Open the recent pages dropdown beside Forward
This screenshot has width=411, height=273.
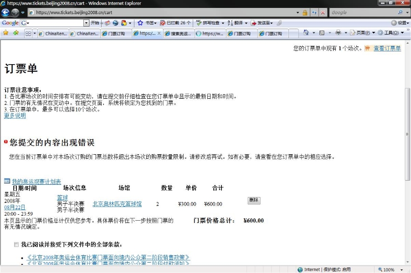(23, 13)
